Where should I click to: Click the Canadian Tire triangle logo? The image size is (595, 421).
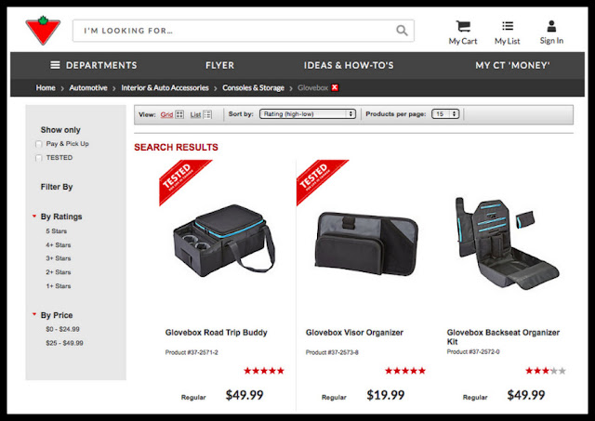pos(43,31)
